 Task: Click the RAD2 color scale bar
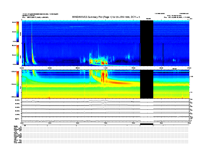[18, 32]
